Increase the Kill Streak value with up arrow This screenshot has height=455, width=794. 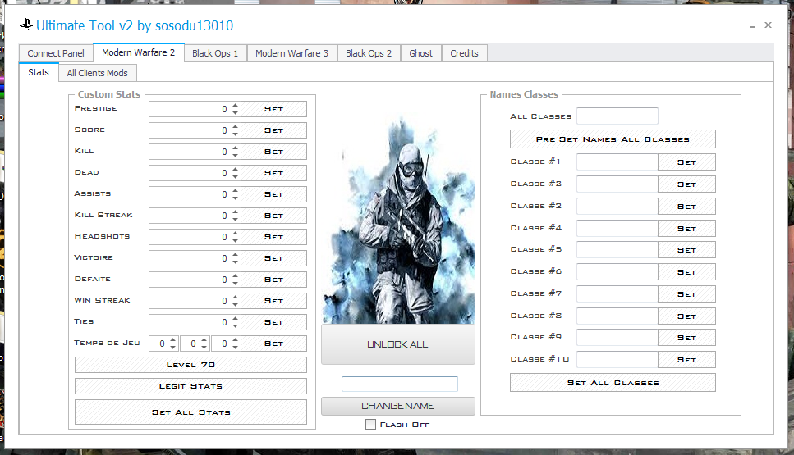235,212
